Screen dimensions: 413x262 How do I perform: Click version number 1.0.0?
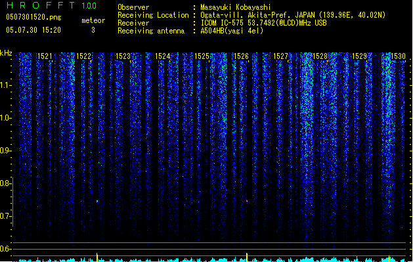coord(89,5)
